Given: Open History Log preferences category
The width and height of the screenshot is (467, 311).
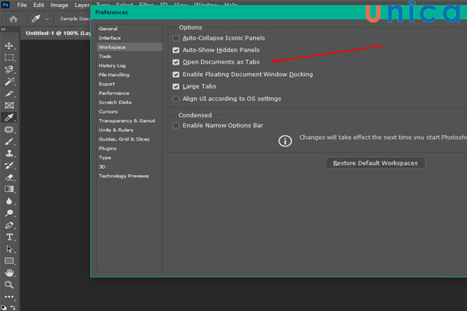Looking at the screenshot, I should (112, 65).
